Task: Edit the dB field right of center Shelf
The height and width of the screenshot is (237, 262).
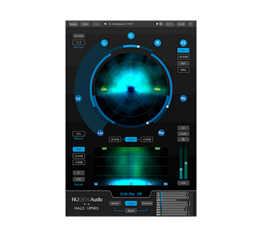Action: point(147,139)
